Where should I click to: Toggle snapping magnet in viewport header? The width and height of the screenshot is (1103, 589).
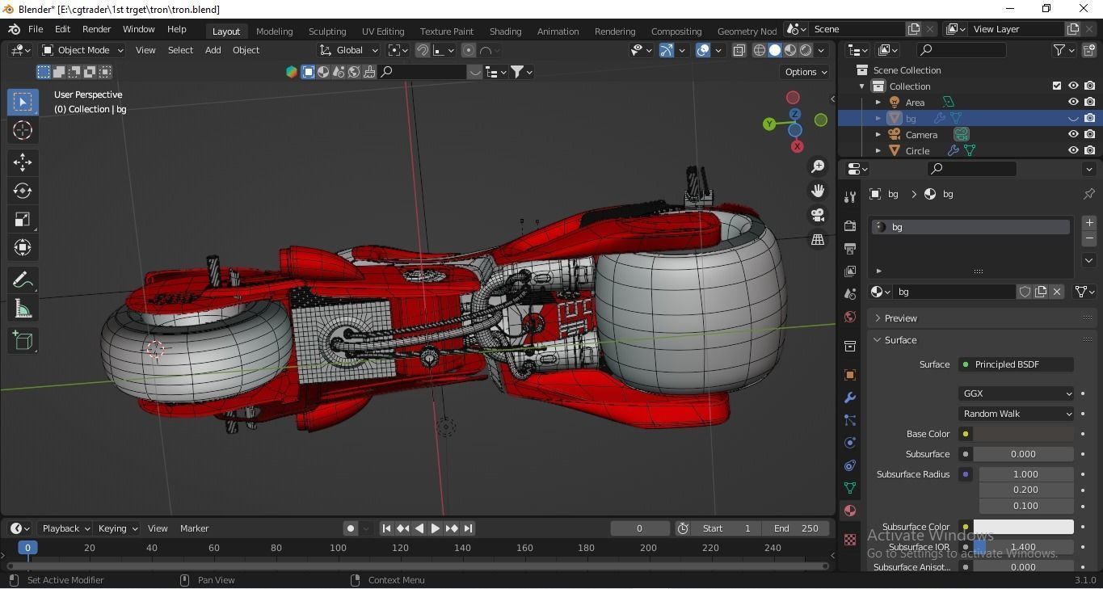[x=423, y=50]
